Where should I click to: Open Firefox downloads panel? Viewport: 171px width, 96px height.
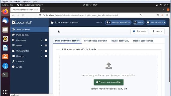[162, 15]
